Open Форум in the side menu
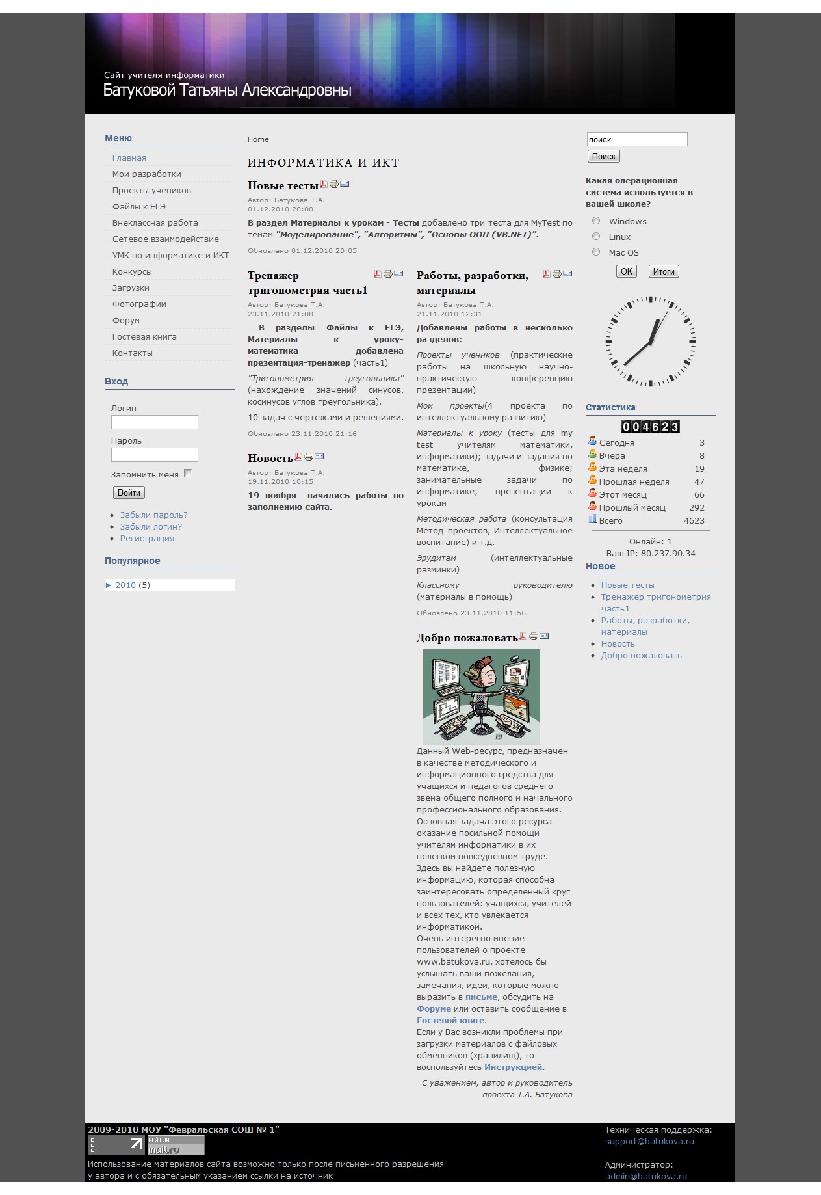821x1195 pixels. pos(126,321)
